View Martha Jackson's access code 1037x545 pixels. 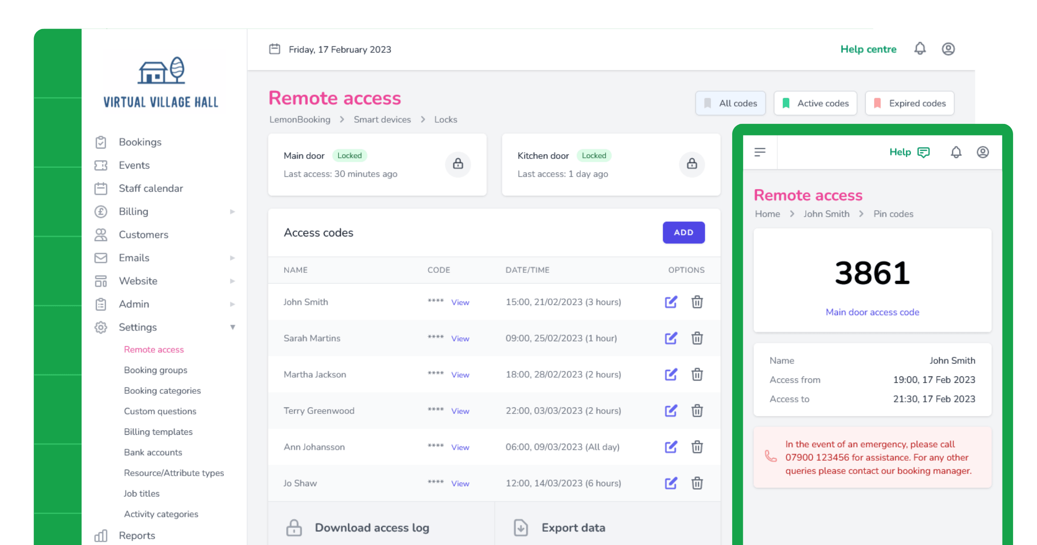460,375
